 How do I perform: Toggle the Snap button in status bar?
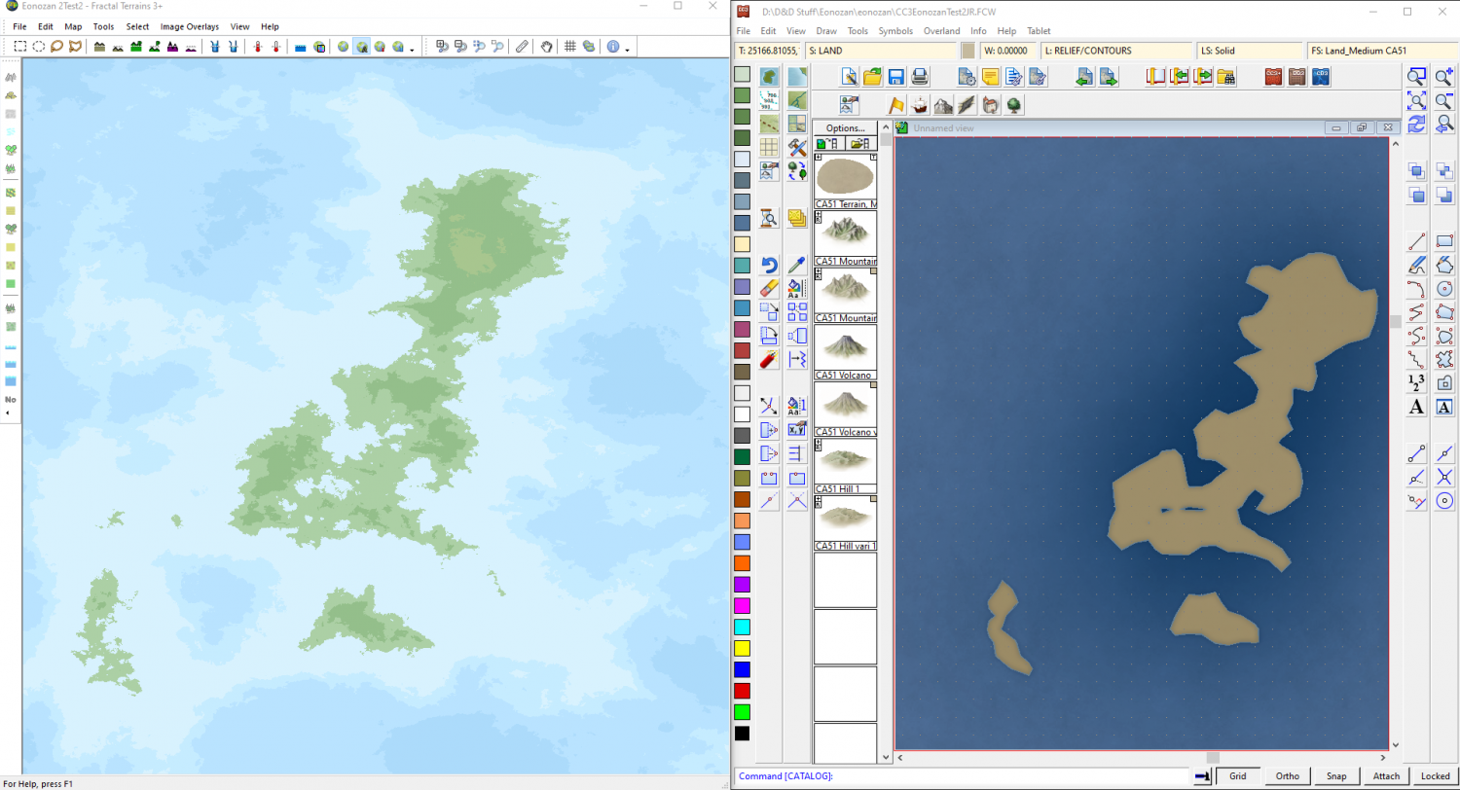tap(1336, 776)
